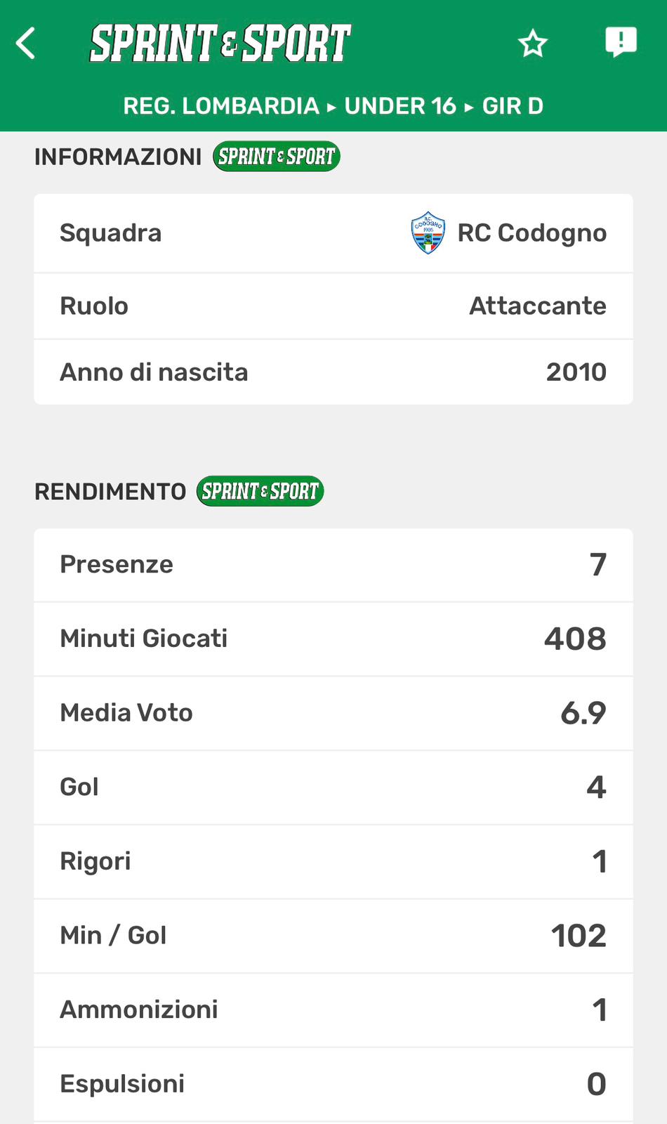The image size is (667, 1124).
Task: Tap the back arrow icon
Action: [x=26, y=44]
